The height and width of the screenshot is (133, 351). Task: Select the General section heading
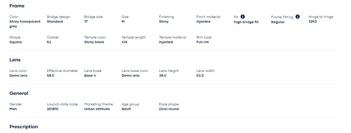point(19,93)
